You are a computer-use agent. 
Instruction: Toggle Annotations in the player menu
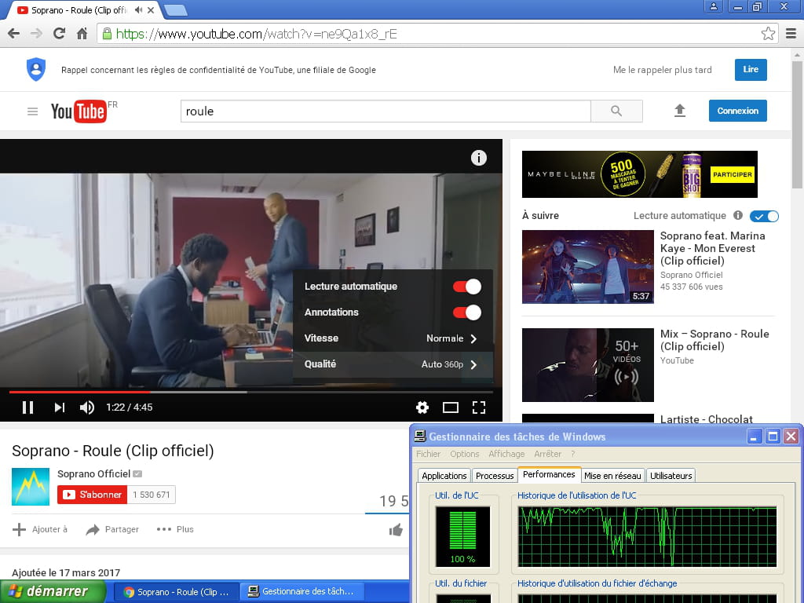click(x=466, y=312)
